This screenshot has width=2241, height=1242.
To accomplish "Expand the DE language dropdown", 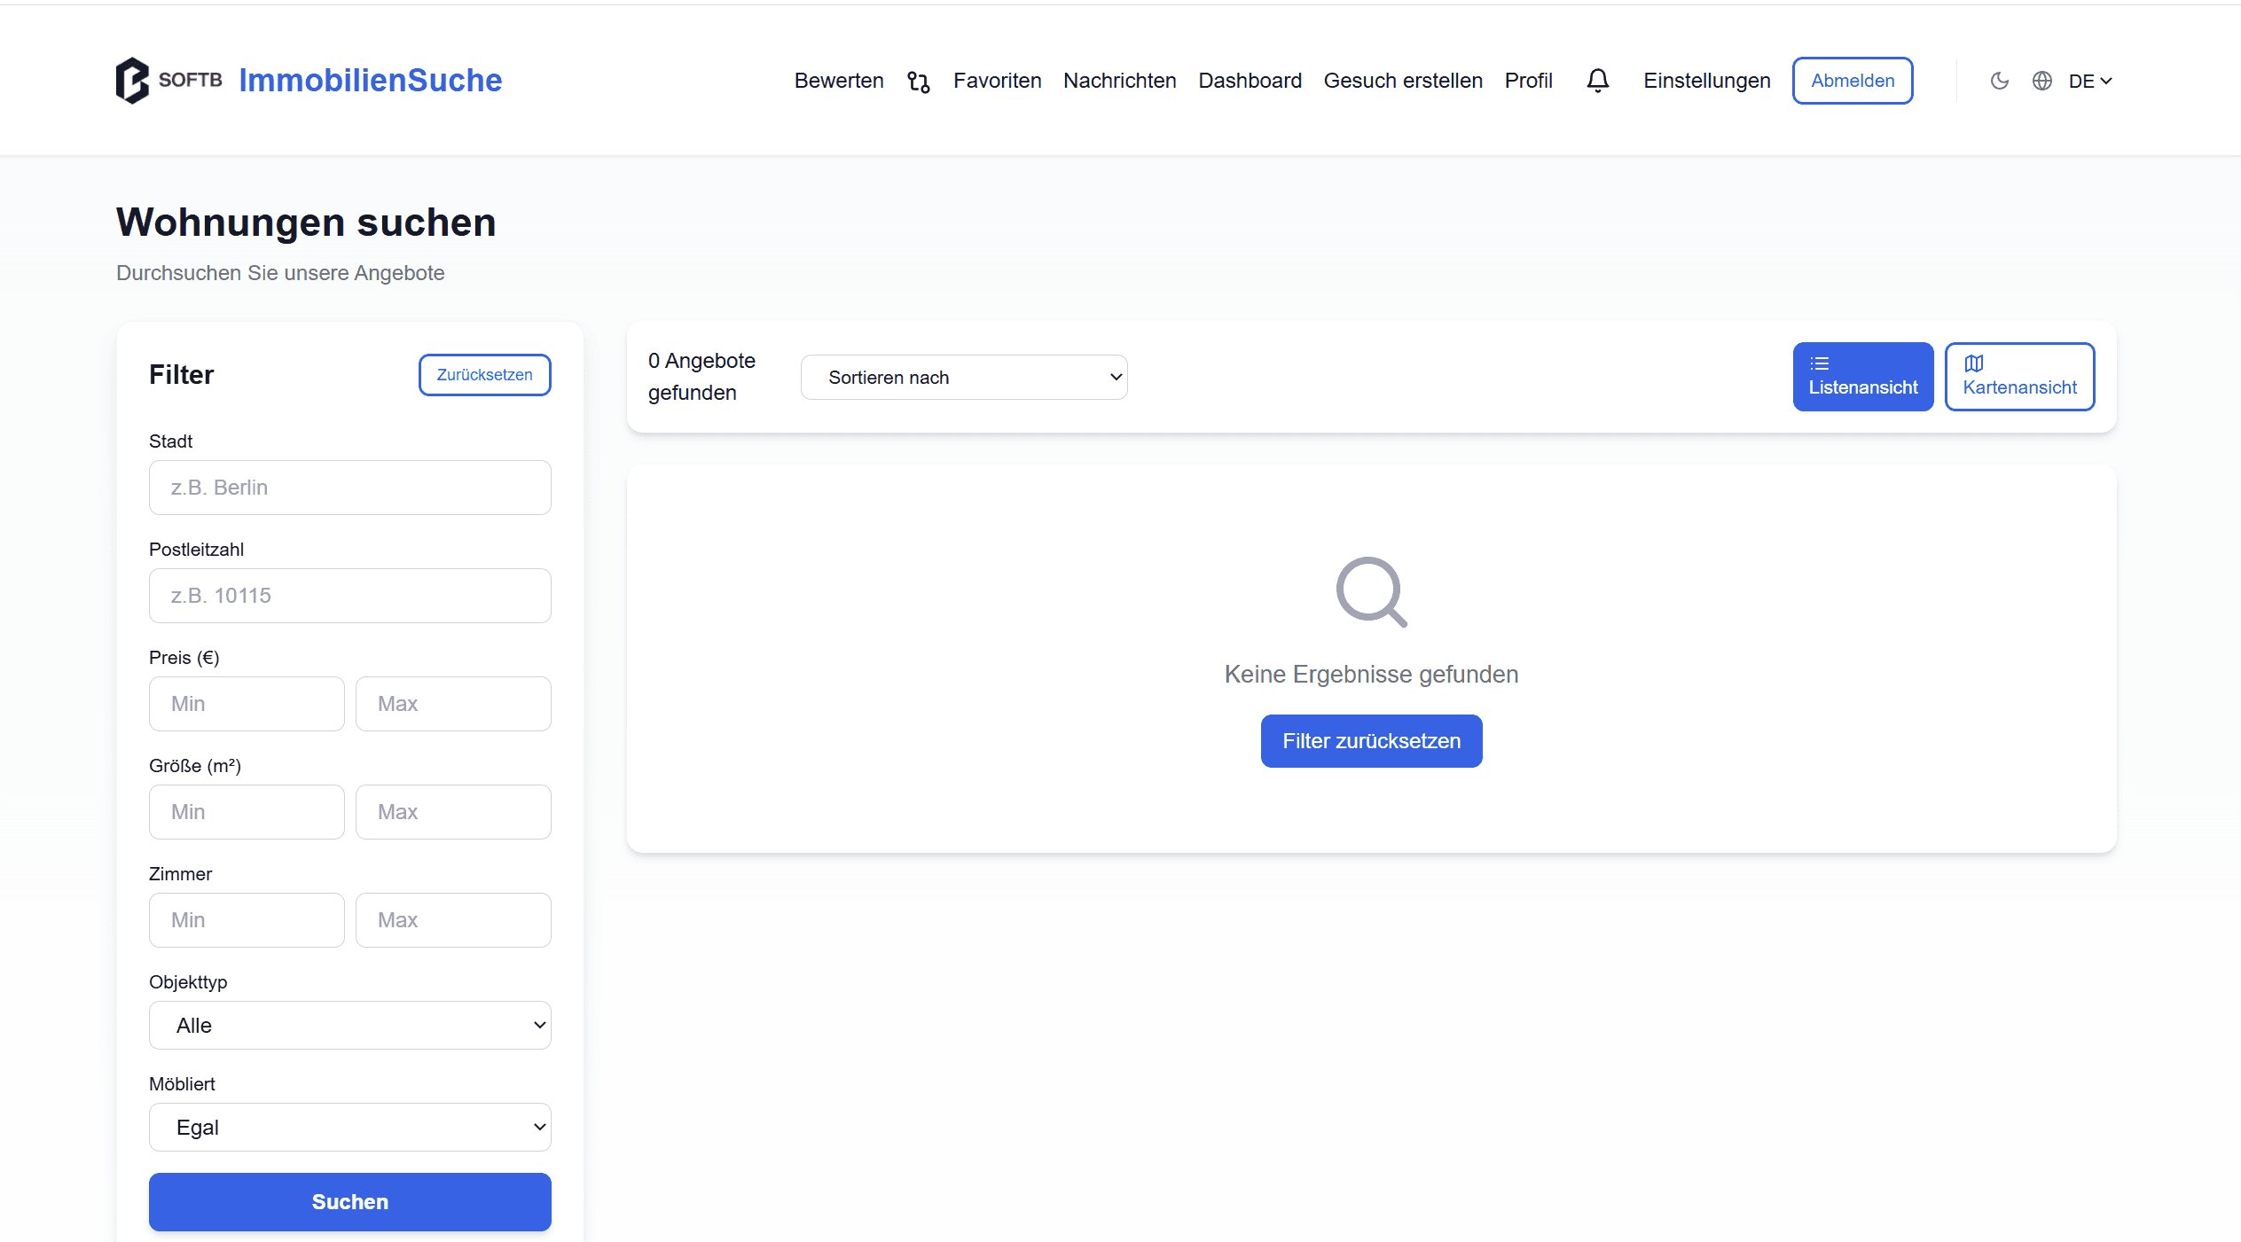I will pyautogui.click(x=2090, y=81).
